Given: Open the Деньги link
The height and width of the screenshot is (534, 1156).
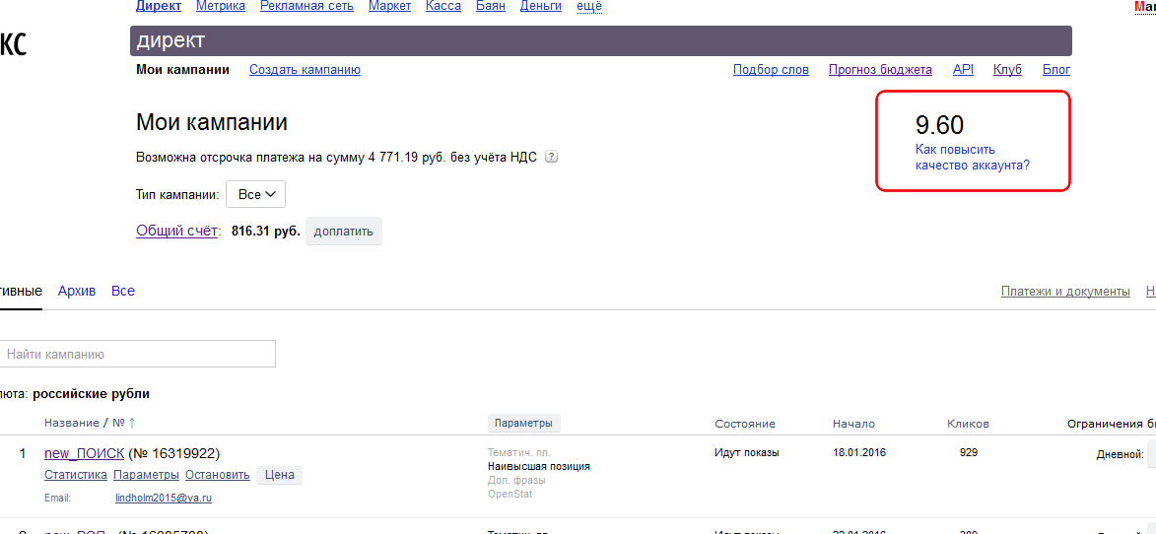Looking at the screenshot, I should (540, 7).
